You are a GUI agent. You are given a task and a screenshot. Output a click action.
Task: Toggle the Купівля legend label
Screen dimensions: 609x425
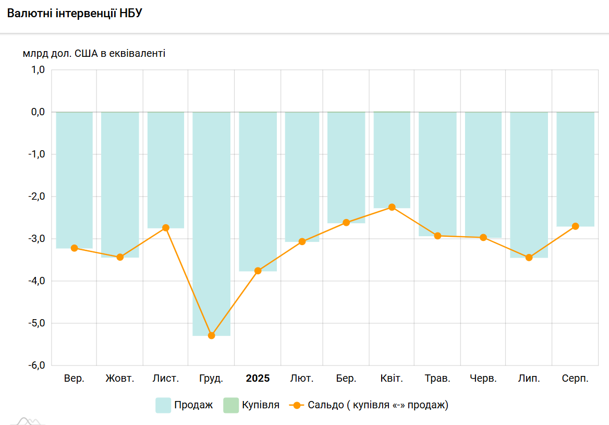pyautogui.click(x=260, y=405)
